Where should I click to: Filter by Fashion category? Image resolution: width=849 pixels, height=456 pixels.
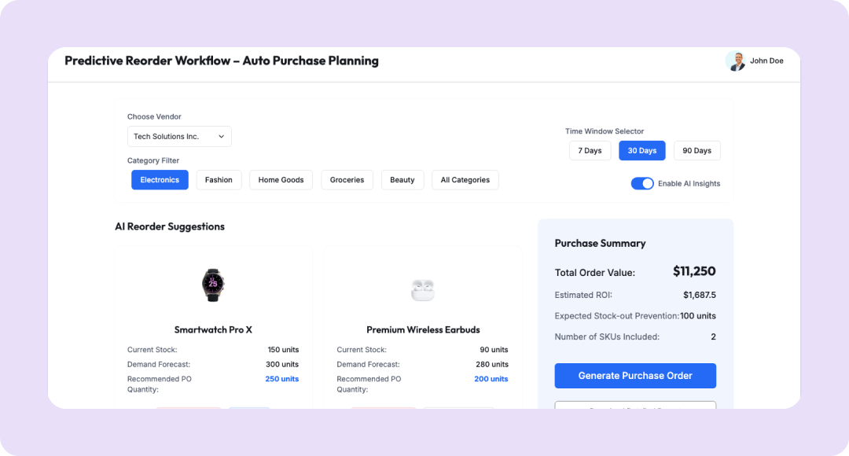[219, 180]
